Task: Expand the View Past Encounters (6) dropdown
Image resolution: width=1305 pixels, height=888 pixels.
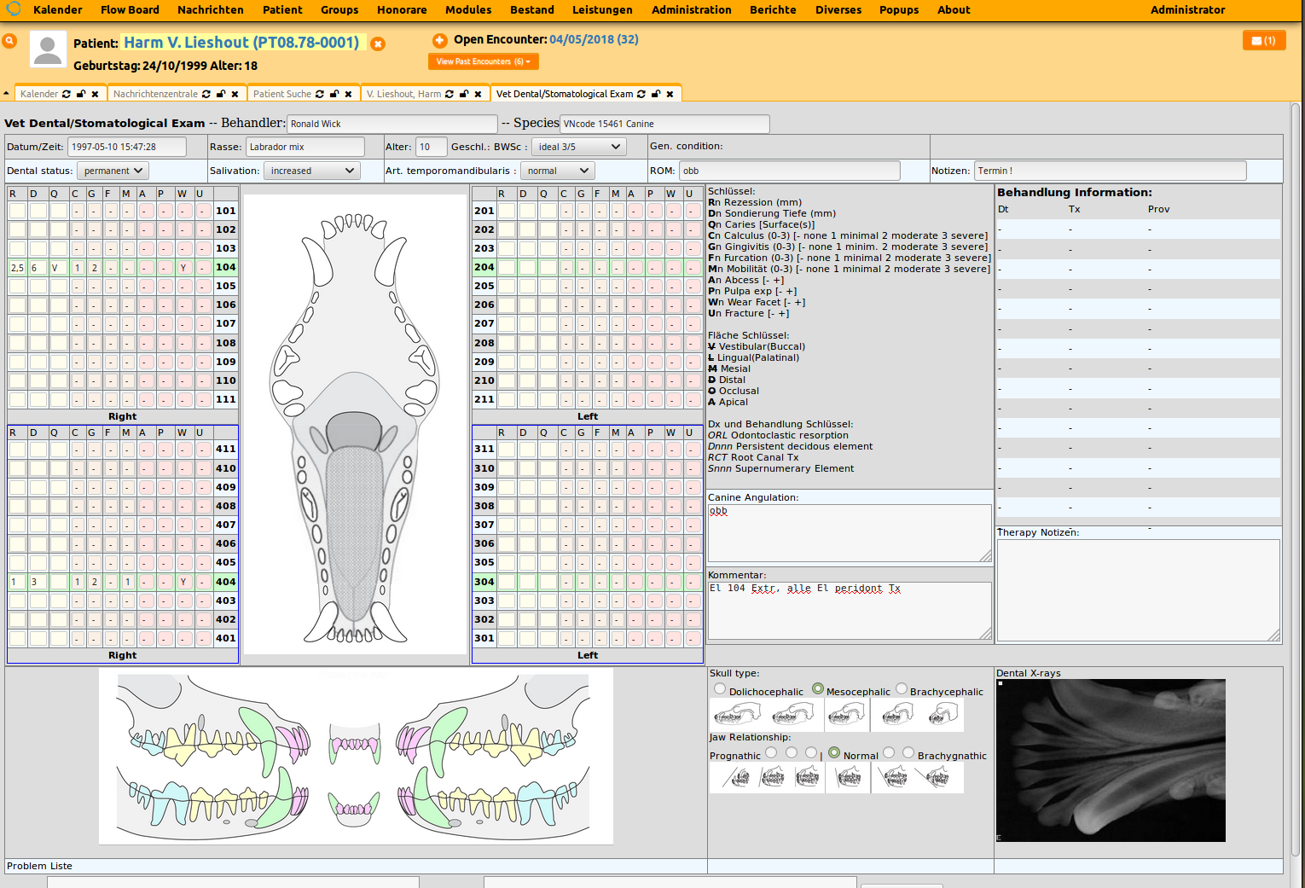Action: point(483,61)
